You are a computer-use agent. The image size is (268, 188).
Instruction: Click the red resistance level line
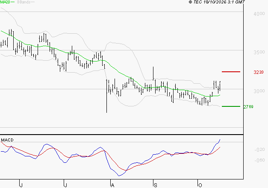pyautogui.click(x=231, y=72)
